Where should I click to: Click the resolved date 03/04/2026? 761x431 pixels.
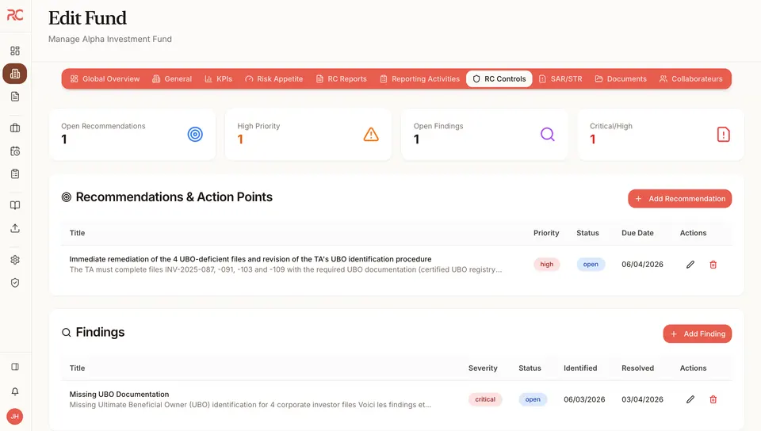tap(643, 399)
